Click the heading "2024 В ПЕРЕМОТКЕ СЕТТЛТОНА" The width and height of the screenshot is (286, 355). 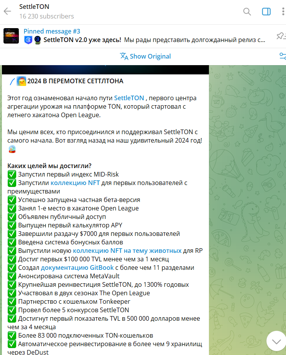pyautogui.click(x=76, y=81)
